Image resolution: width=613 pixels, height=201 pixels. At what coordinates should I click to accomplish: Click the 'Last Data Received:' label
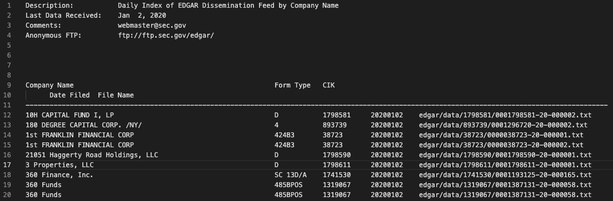click(63, 16)
